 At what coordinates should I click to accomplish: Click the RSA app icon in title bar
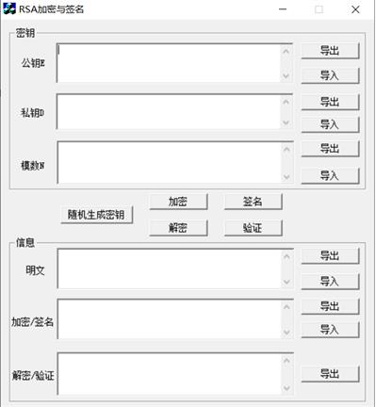(x=9, y=8)
